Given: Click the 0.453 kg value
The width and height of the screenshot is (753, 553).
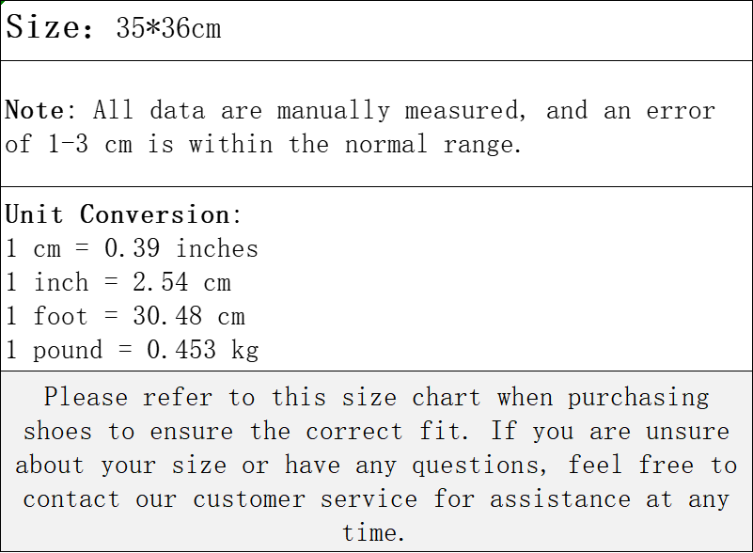Looking at the screenshot, I should pos(203,350).
